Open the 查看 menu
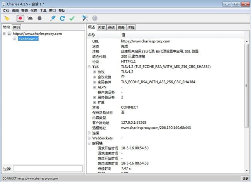 [x=24, y=11]
